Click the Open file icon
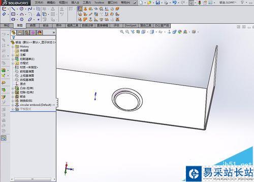 tap(149, 3)
